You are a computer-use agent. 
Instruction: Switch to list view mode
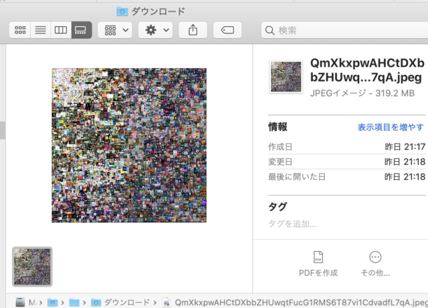click(x=40, y=30)
